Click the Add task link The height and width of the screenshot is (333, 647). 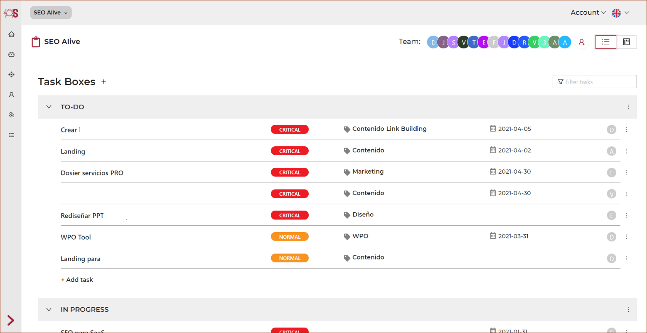(77, 279)
